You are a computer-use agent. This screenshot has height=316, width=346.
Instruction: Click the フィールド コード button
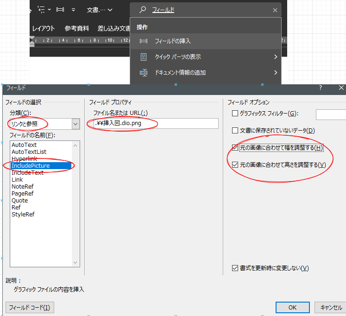pyautogui.click(x=30, y=307)
